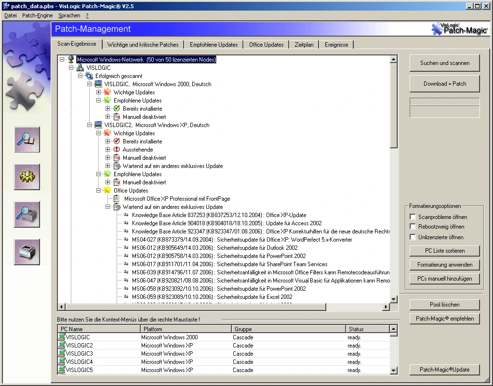
Task: Open the magnifier-and-printer sidebar icon
Action: tap(27, 214)
